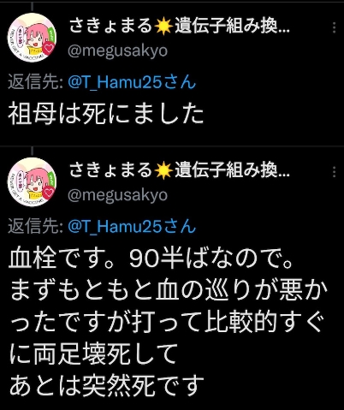This screenshot has width=344, height=410.
Task: Click the 返信先 label in the second tweet
Action: (x=36, y=227)
